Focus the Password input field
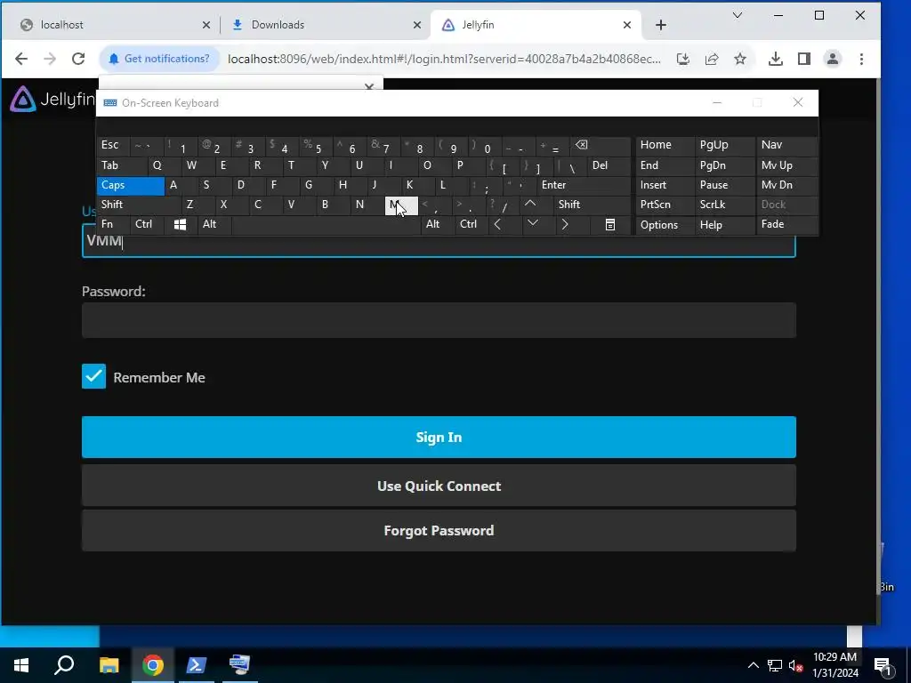Viewport: 911px width, 683px height. [439, 320]
